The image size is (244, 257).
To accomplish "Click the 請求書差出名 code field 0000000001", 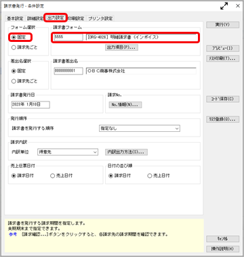I will point(68,71).
